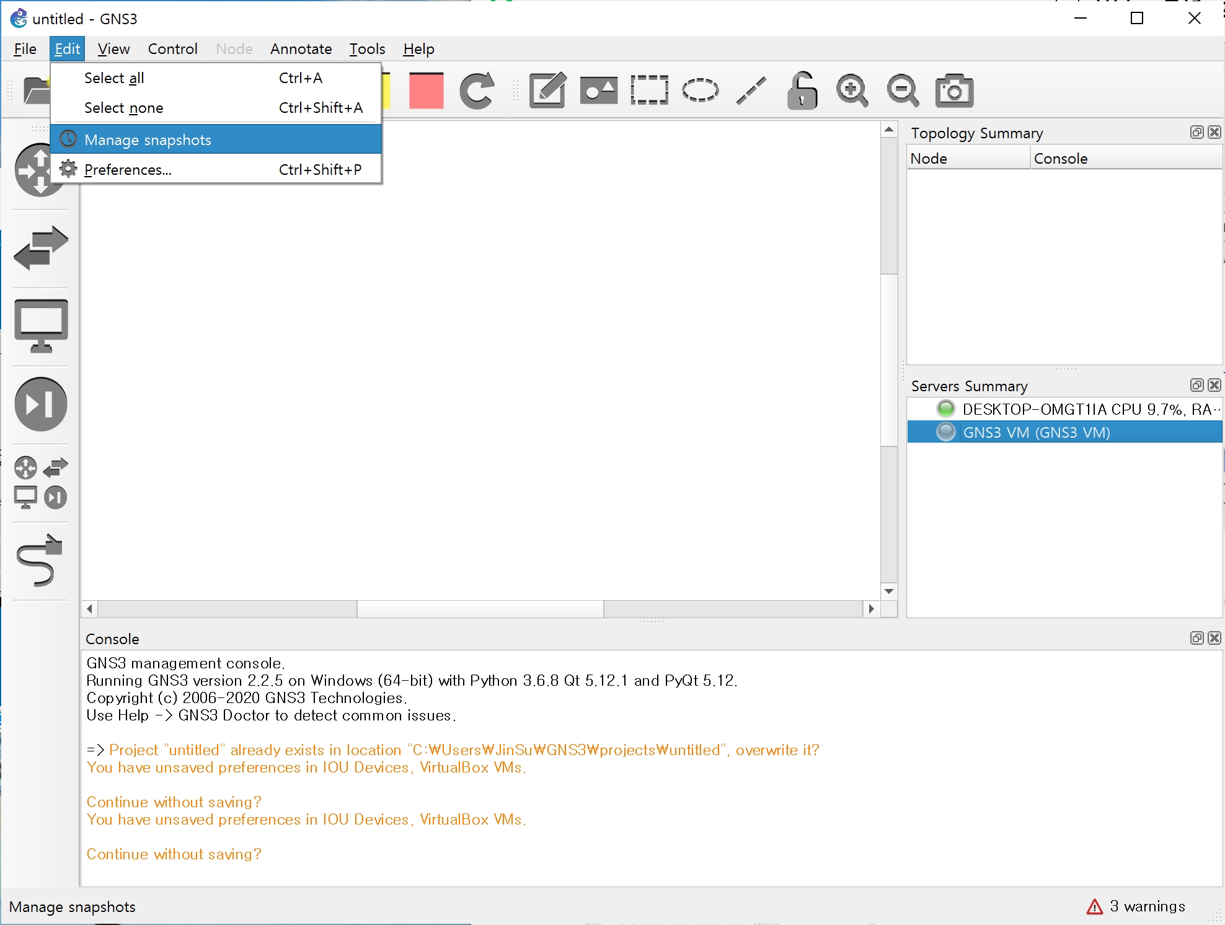Select the Draw rectangle tool
Screen dimensions: 1225x925
pyautogui.click(x=649, y=91)
